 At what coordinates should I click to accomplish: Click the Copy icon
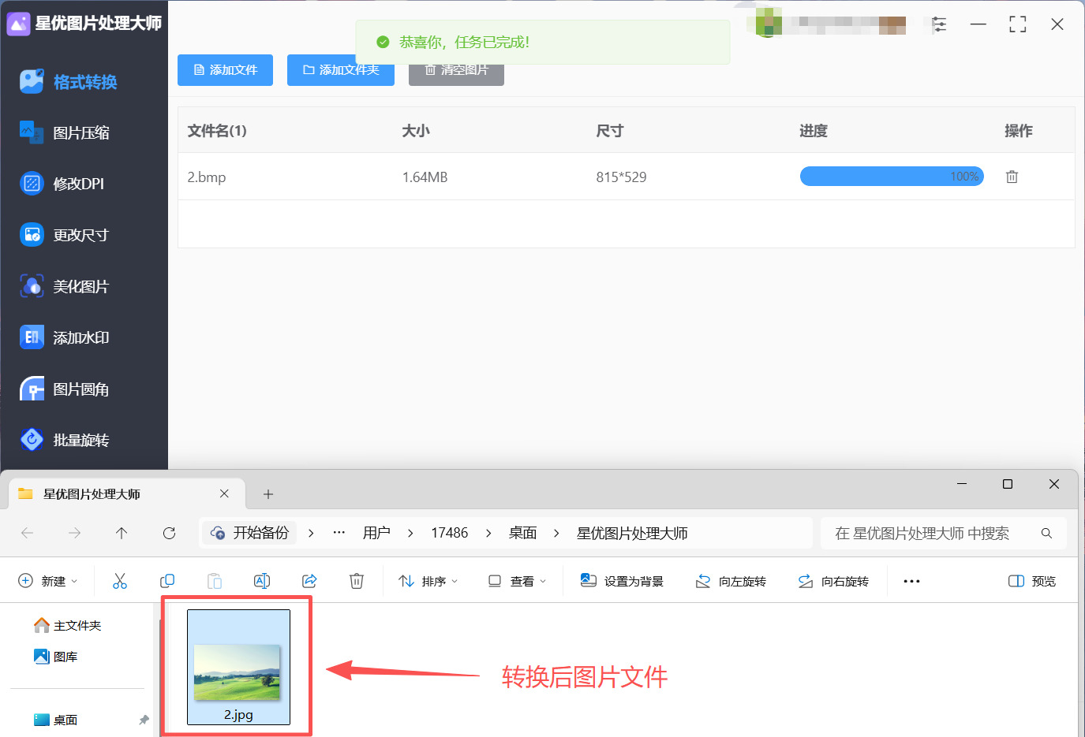click(167, 581)
